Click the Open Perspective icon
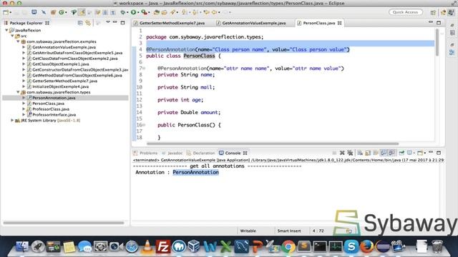This screenshot has width=458, height=257. [x=433, y=12]
